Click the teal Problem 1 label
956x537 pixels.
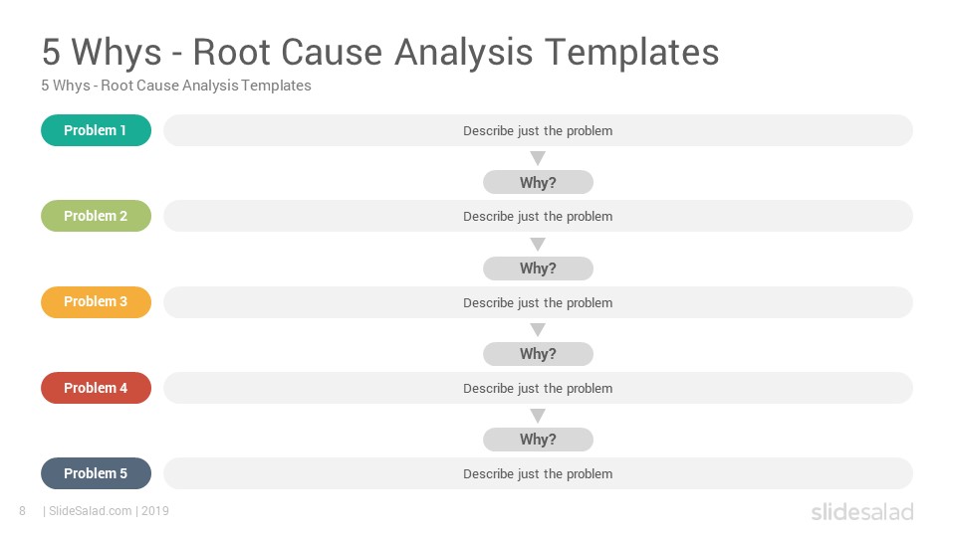96,130
